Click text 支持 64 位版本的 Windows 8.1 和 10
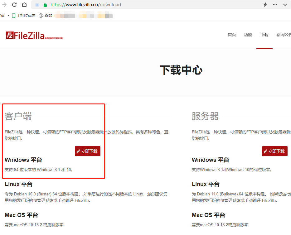The height and width of the screenshot is (235, 291). tap(39, 170)
